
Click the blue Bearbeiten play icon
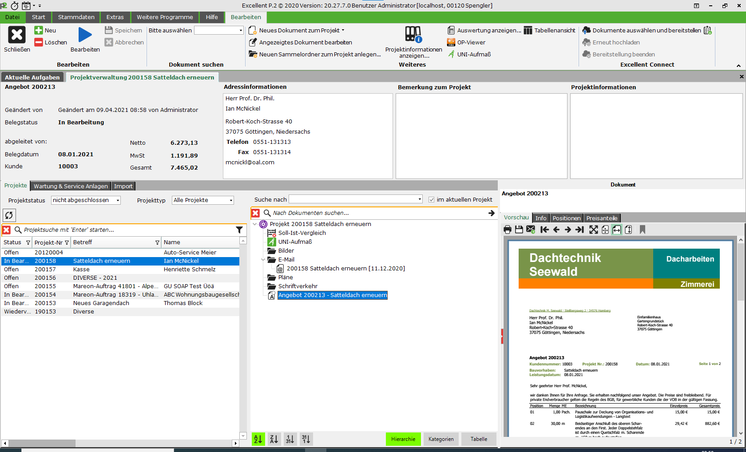point(85,35)
